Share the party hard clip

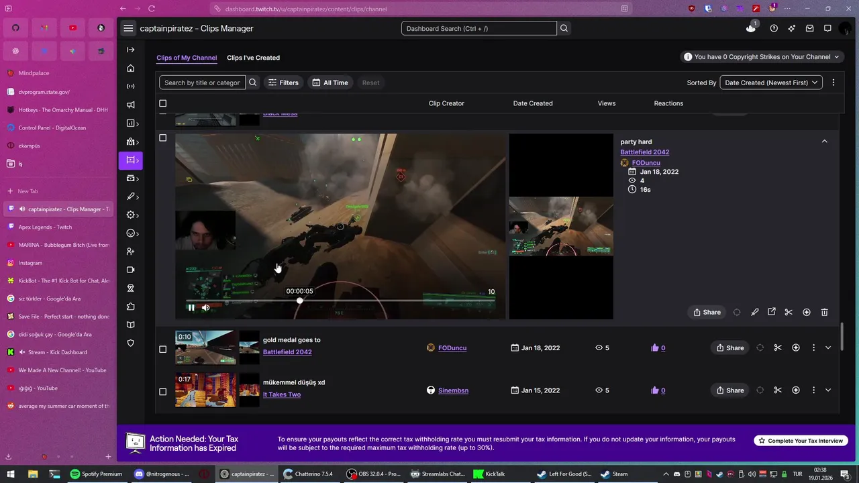point(707,312)
